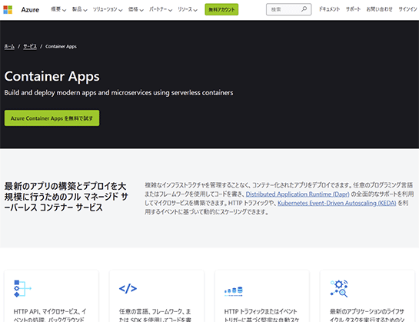419x322 pixels.
Task: Open the サポート link
Action: pyautogui.click(x=353, y=9)
